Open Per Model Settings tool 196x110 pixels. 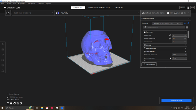click(3, 65)
